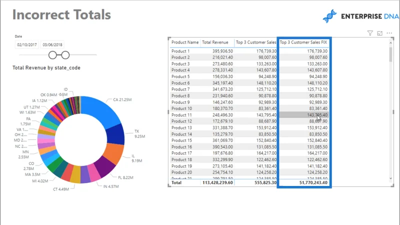The width and height of the screenshot is (400, 225).
Task: Click the Total row label
Action: (x=176, y=182)
